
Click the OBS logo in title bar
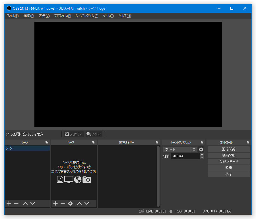point(9,8)
